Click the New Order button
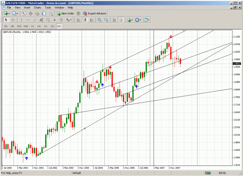 (65, 14)
